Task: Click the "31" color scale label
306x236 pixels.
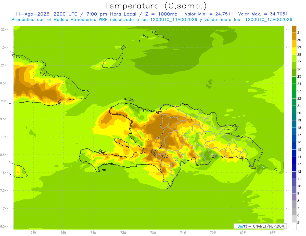Action: coord(299,33)
